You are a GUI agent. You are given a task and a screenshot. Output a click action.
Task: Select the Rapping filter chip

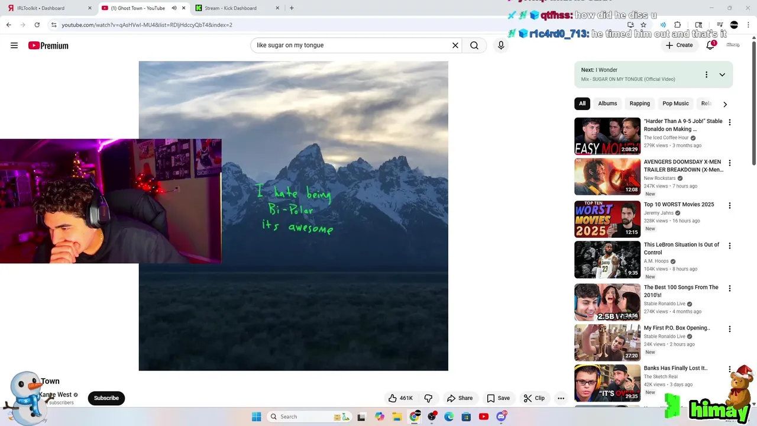[639, 104]
